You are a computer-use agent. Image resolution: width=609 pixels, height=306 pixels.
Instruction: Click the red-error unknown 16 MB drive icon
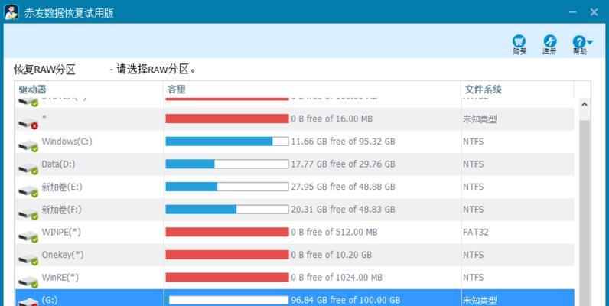point(28,123)
